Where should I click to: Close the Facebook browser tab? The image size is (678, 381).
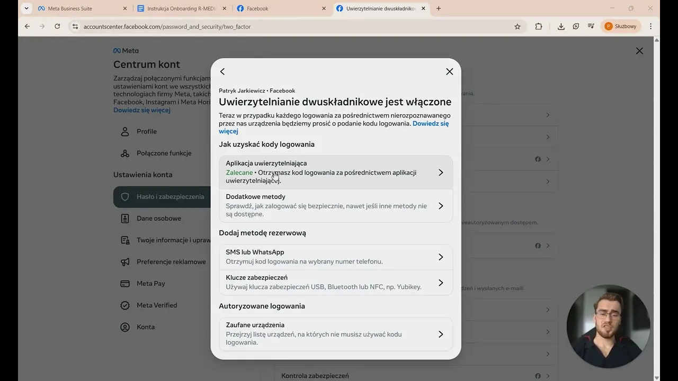point(324,8)
